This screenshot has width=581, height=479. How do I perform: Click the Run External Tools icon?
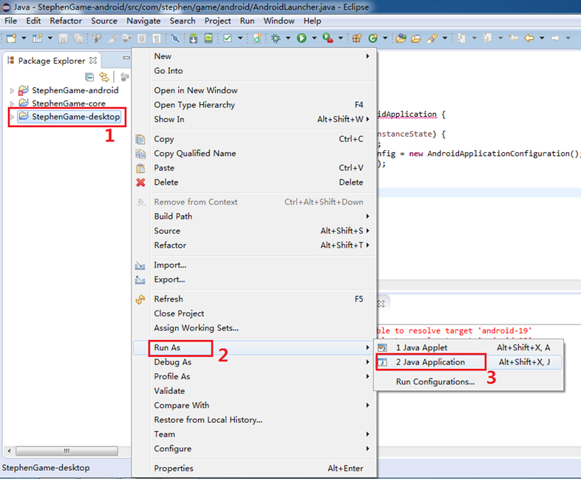[327, 38]
